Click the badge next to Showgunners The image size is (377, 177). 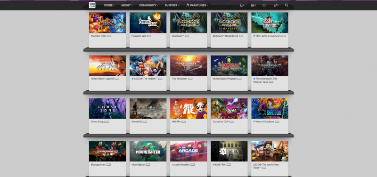(x=108, y=165)
